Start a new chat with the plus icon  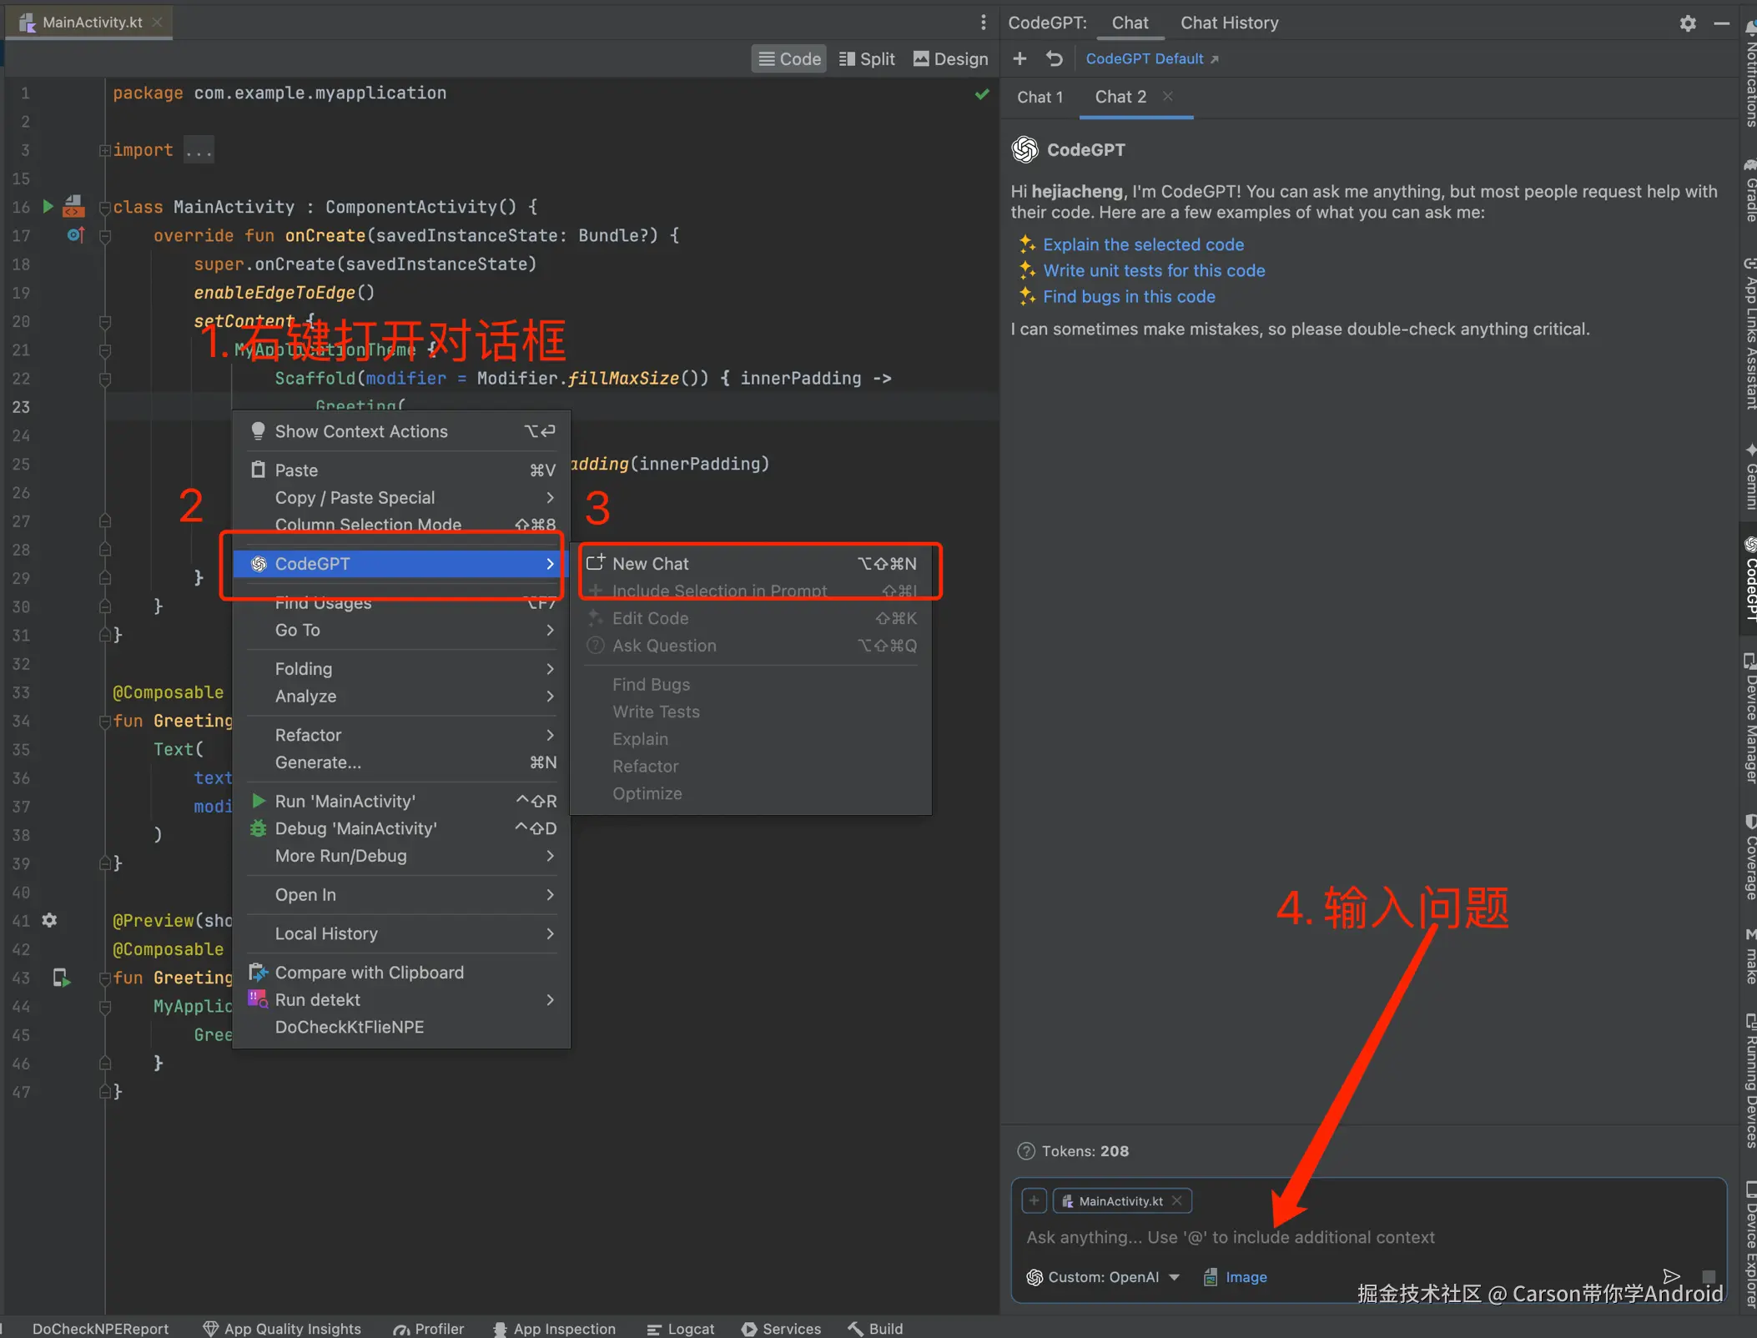(x=1019, y=58)
